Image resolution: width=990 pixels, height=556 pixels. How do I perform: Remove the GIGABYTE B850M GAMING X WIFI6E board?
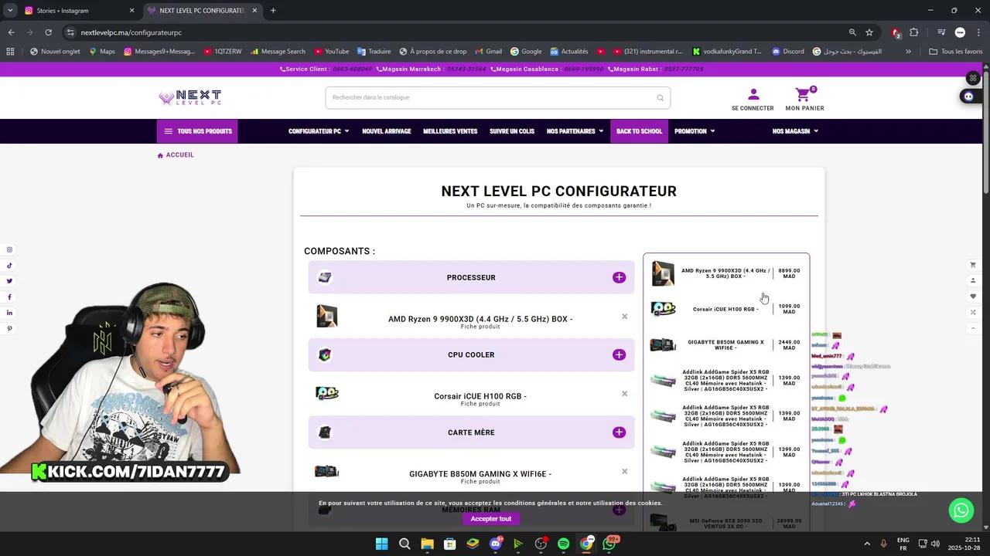coord(624,471)
